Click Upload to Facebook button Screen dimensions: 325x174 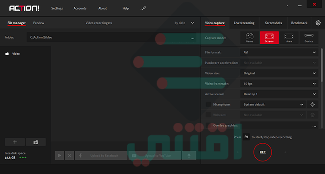[x=101, y=155]
